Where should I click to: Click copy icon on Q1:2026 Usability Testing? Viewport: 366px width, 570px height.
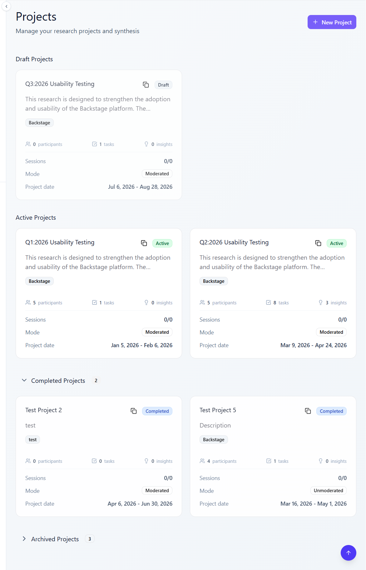144,243
